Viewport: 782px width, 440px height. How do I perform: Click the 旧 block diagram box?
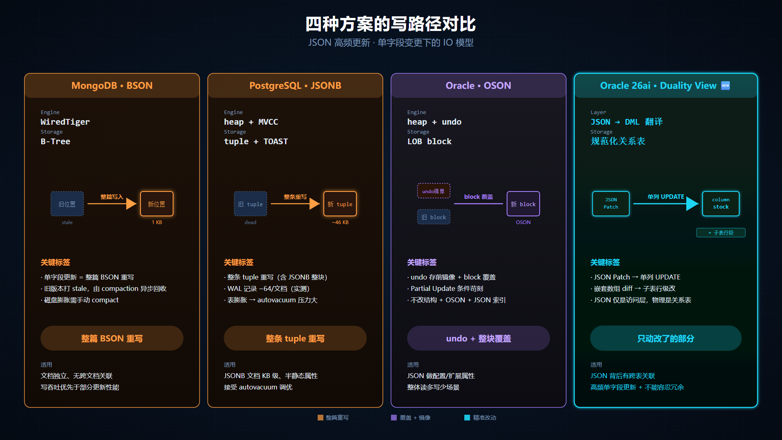point(434,217)
